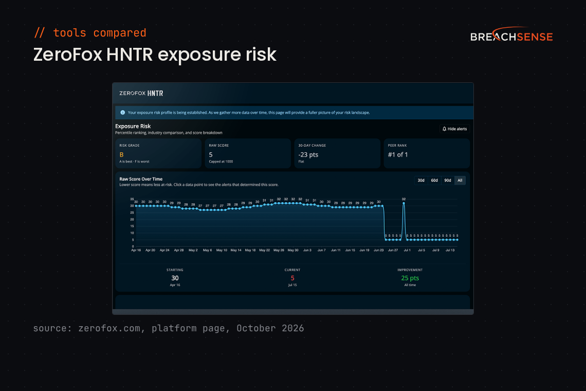The width and height of the screenshot is (586, 391).
Task: Open the Peer Rank card
Action: pos(427,153)
